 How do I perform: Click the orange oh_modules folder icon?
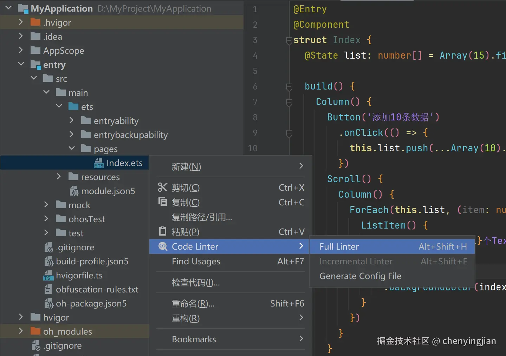point(35,331)
